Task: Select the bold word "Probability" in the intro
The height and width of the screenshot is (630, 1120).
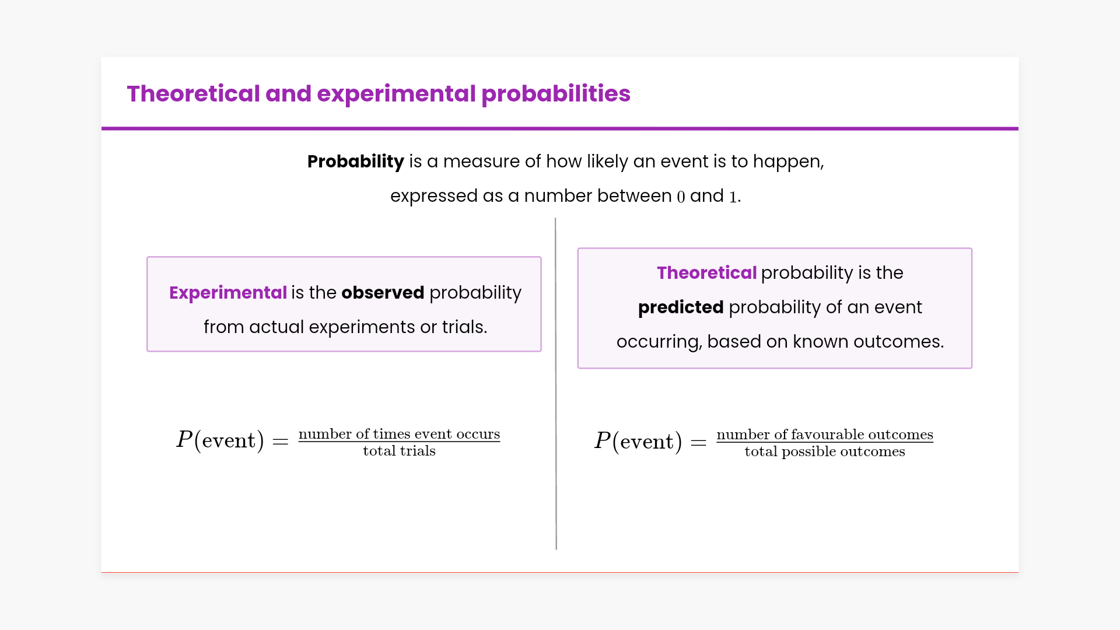Action: (355, 162)
